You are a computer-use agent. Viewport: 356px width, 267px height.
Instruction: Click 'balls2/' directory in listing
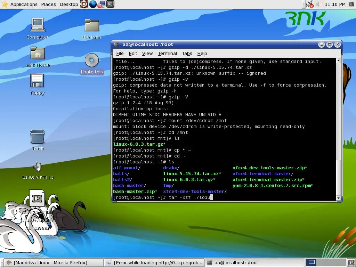[x=123, y=180]
